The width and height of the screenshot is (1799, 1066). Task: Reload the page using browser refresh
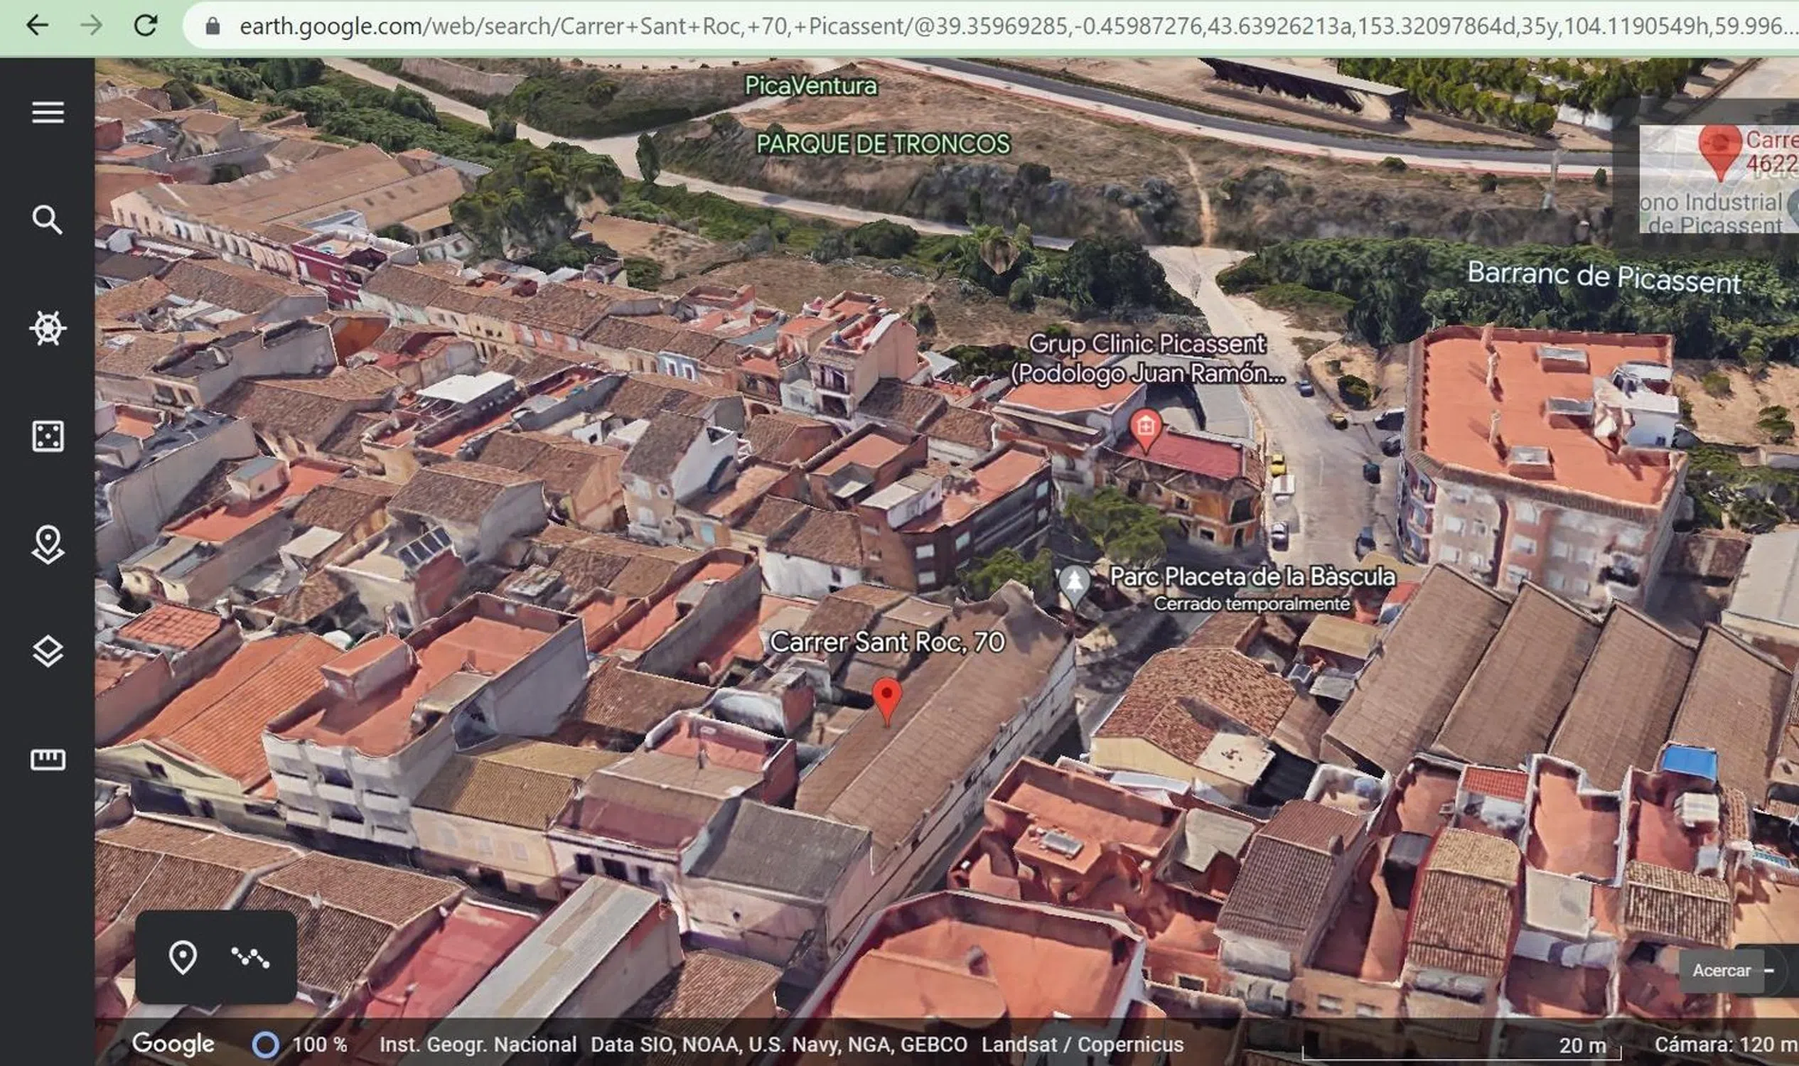click(146, 26)
